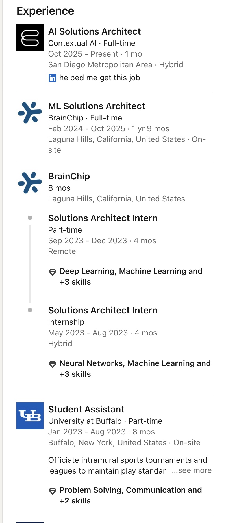226x523 pixels.
Task: Click the "Contextual AI · Full-time" line
Action: tap(92, 43)
